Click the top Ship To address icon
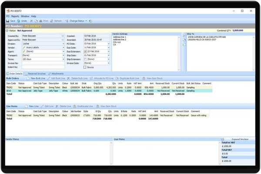The height and width of the screenshot is (174, 261). point(184,35)
